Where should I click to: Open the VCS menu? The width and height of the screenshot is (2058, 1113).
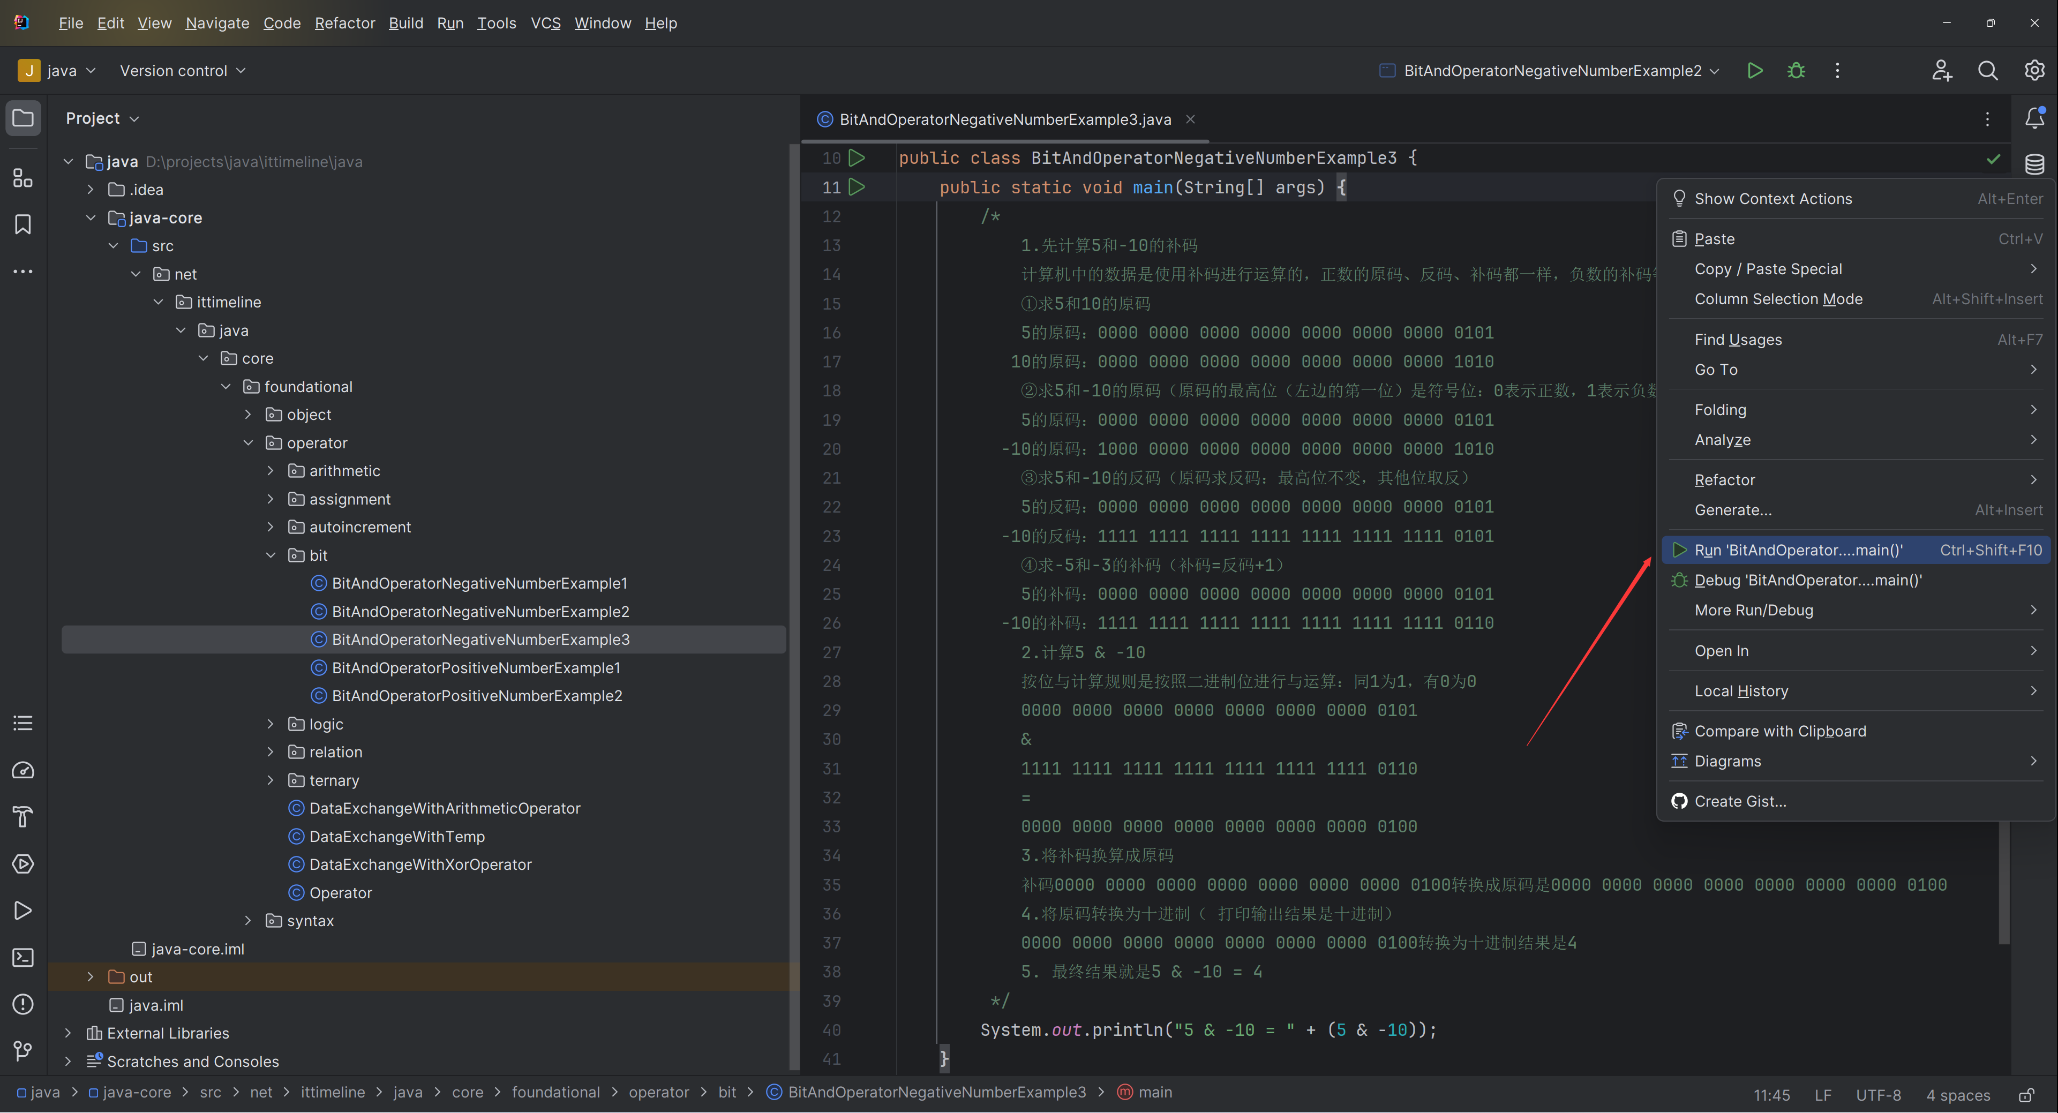(x=546, y=23)
